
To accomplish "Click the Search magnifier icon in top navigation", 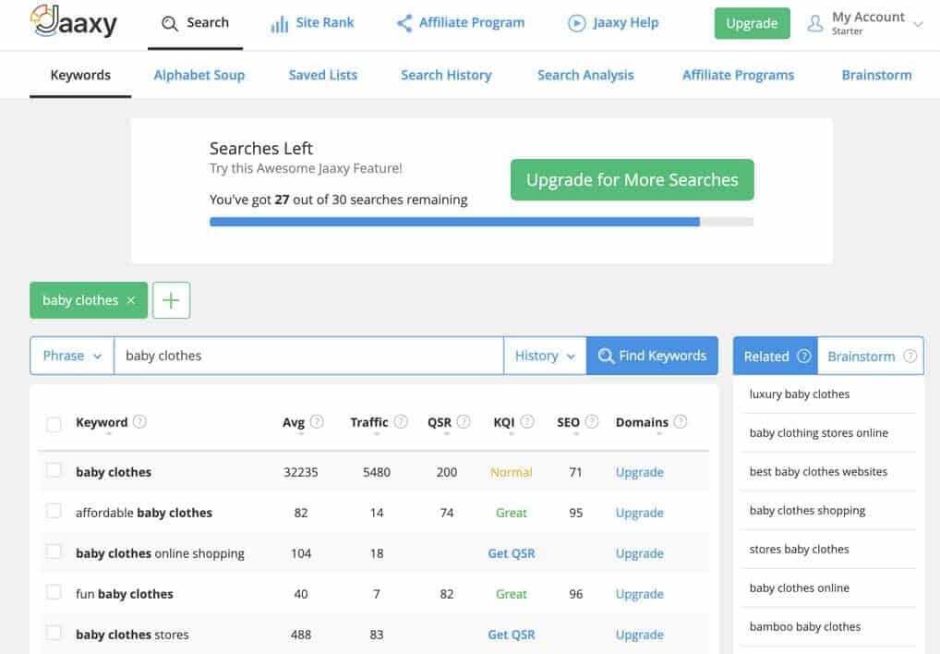I will coord(170,23).
